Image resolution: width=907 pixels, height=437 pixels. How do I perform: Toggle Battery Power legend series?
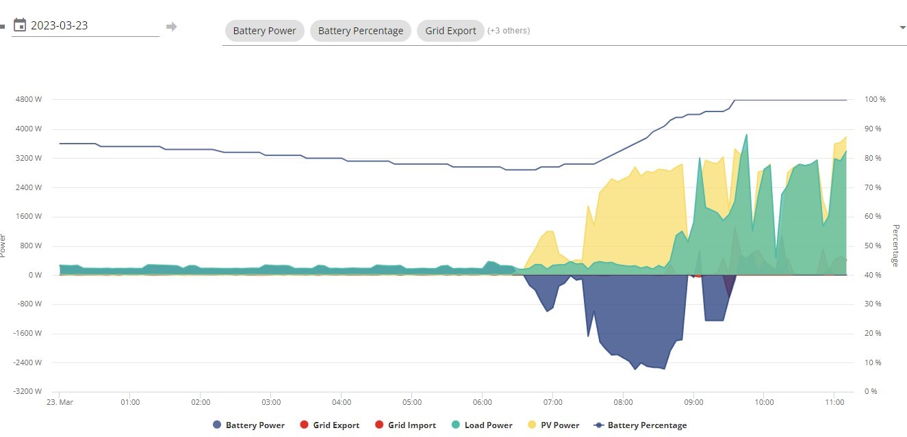point(248,425)
